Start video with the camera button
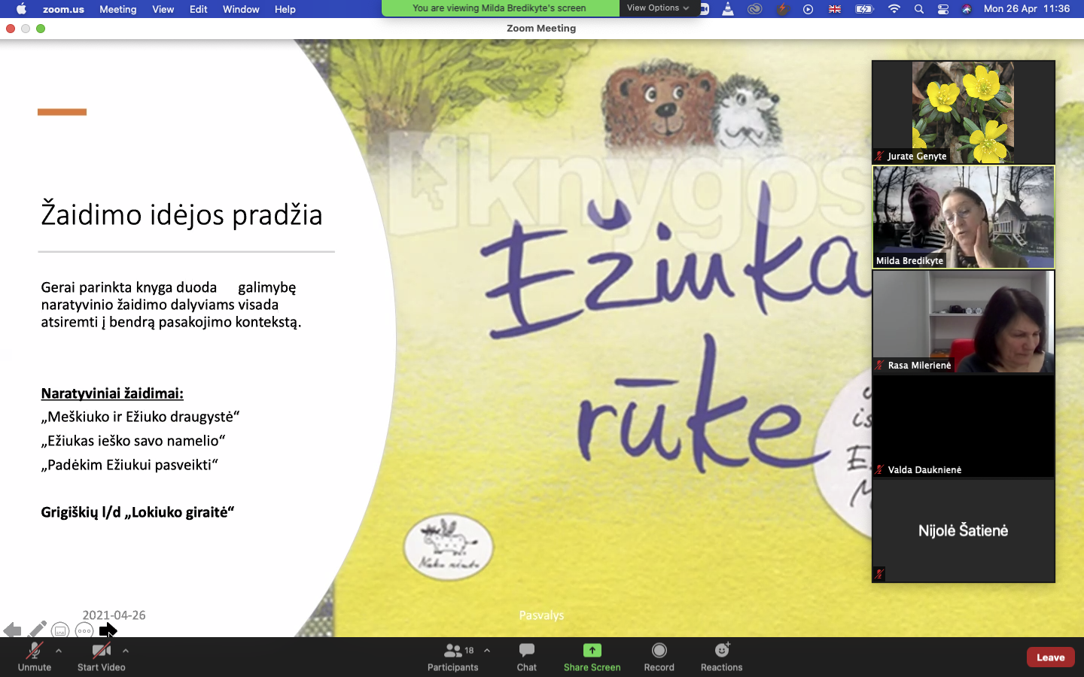This screenshot has width=1084, height=677. tap(101, 656)
